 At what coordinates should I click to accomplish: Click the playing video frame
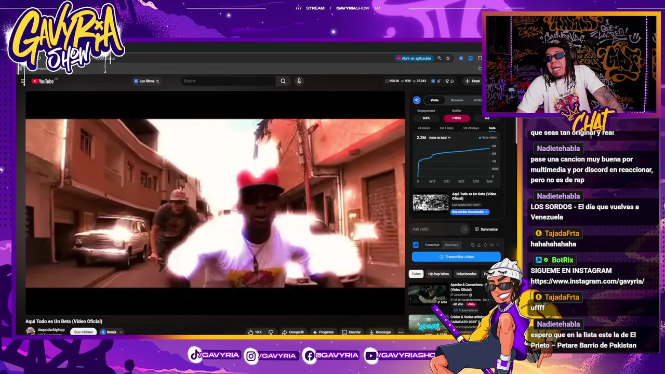point(215,204)
